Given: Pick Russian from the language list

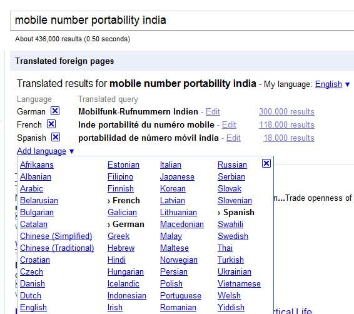Looking at the screenshot, I should tap(232, 165).
